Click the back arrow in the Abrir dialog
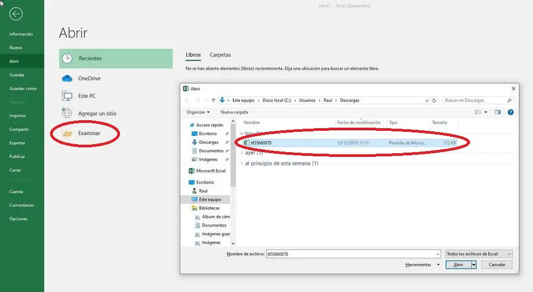 pyautogui.click(x=187, y=101)
